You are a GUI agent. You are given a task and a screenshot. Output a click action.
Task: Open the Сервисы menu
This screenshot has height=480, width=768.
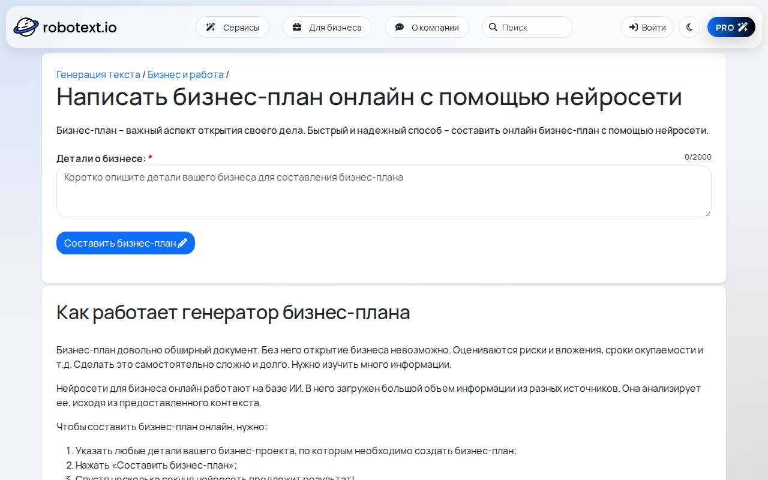point(232,27)
